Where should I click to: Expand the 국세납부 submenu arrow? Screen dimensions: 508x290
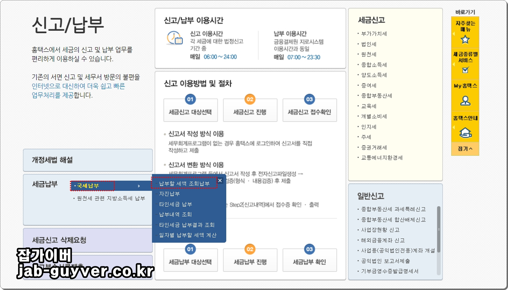tap(139, 186)
